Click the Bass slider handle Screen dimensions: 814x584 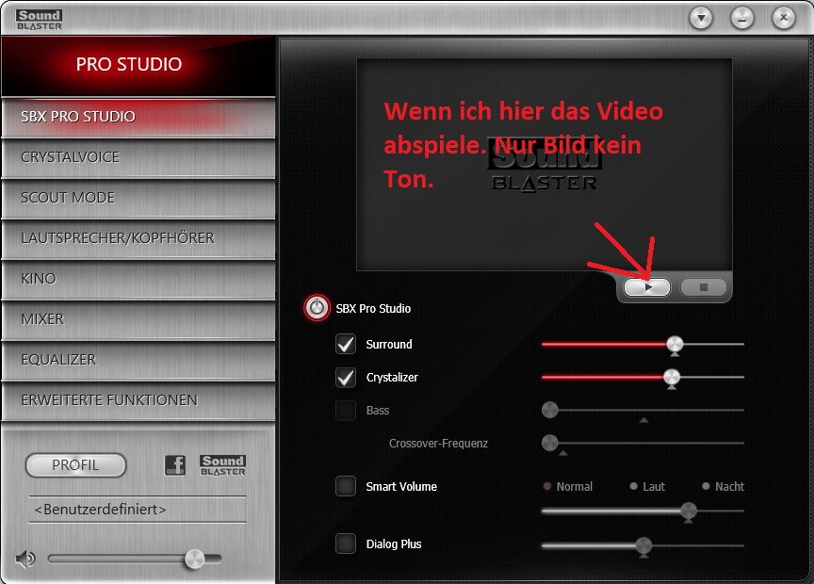tap(550, 410)
